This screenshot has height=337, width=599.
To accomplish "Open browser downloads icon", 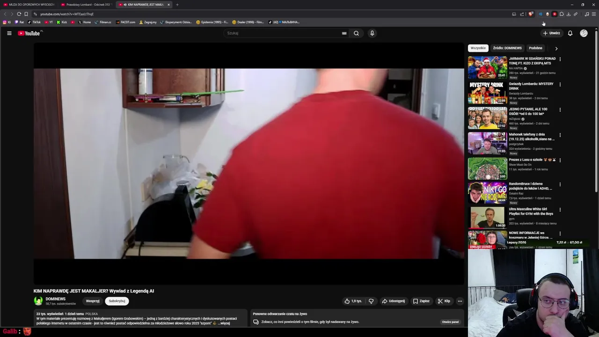I will pos(569,14).
